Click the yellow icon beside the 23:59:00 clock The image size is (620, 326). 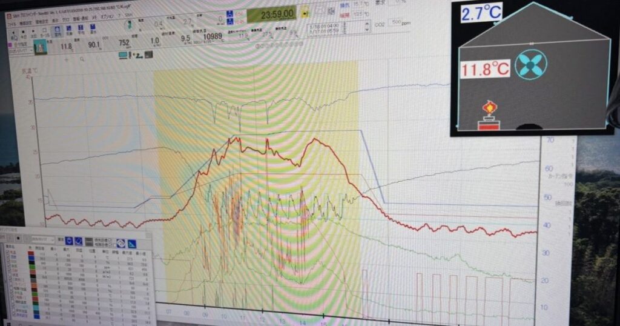pyautogui.click(x=305, y=12)
